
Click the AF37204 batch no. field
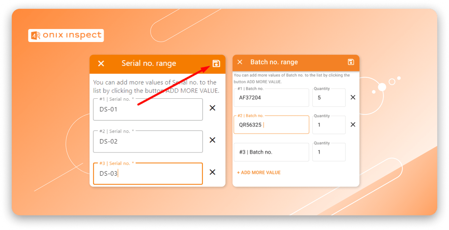[x=271, y=97]
